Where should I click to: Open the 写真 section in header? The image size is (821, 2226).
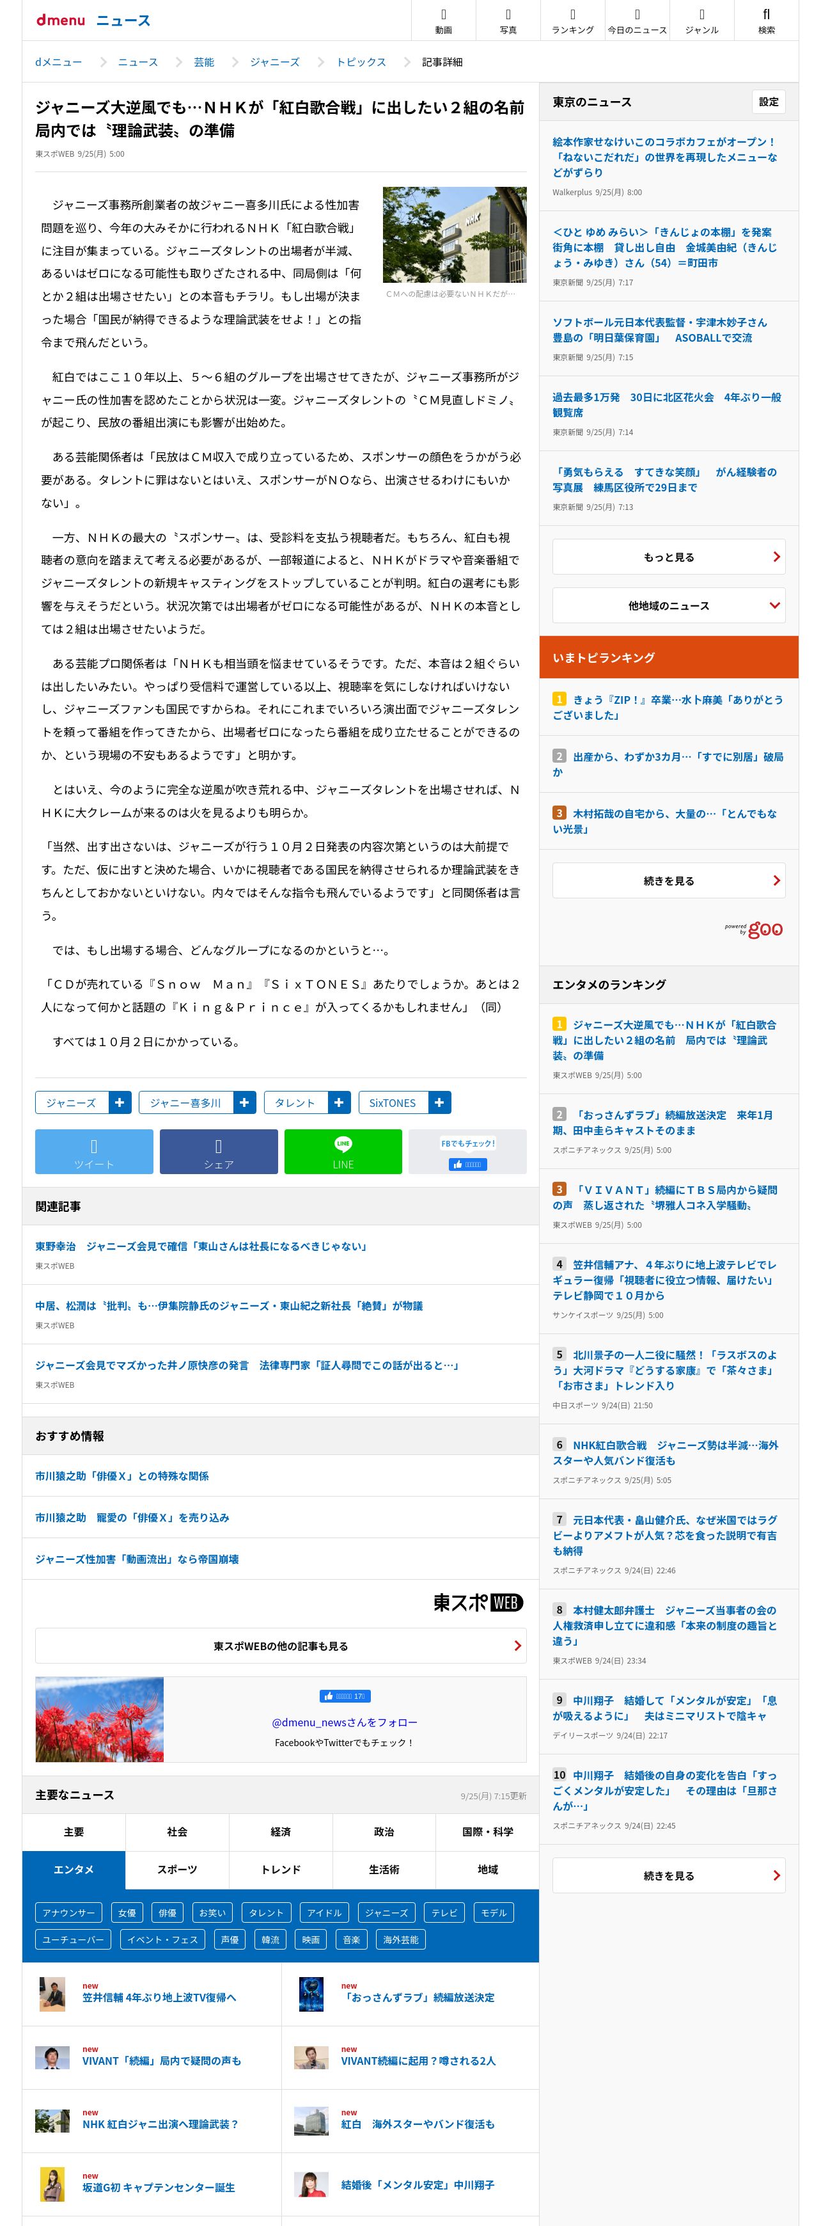(508, 20)
